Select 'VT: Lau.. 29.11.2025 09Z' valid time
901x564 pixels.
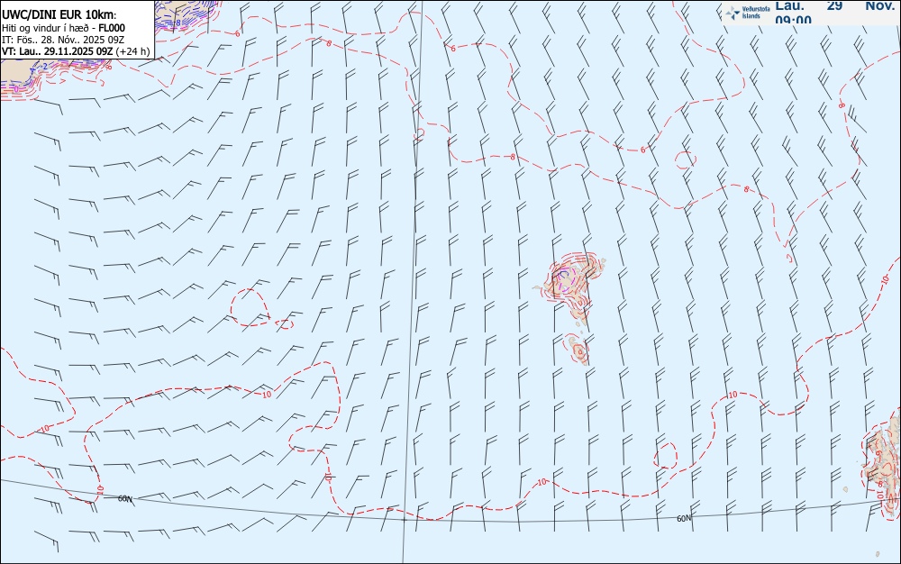click(58, 51)
